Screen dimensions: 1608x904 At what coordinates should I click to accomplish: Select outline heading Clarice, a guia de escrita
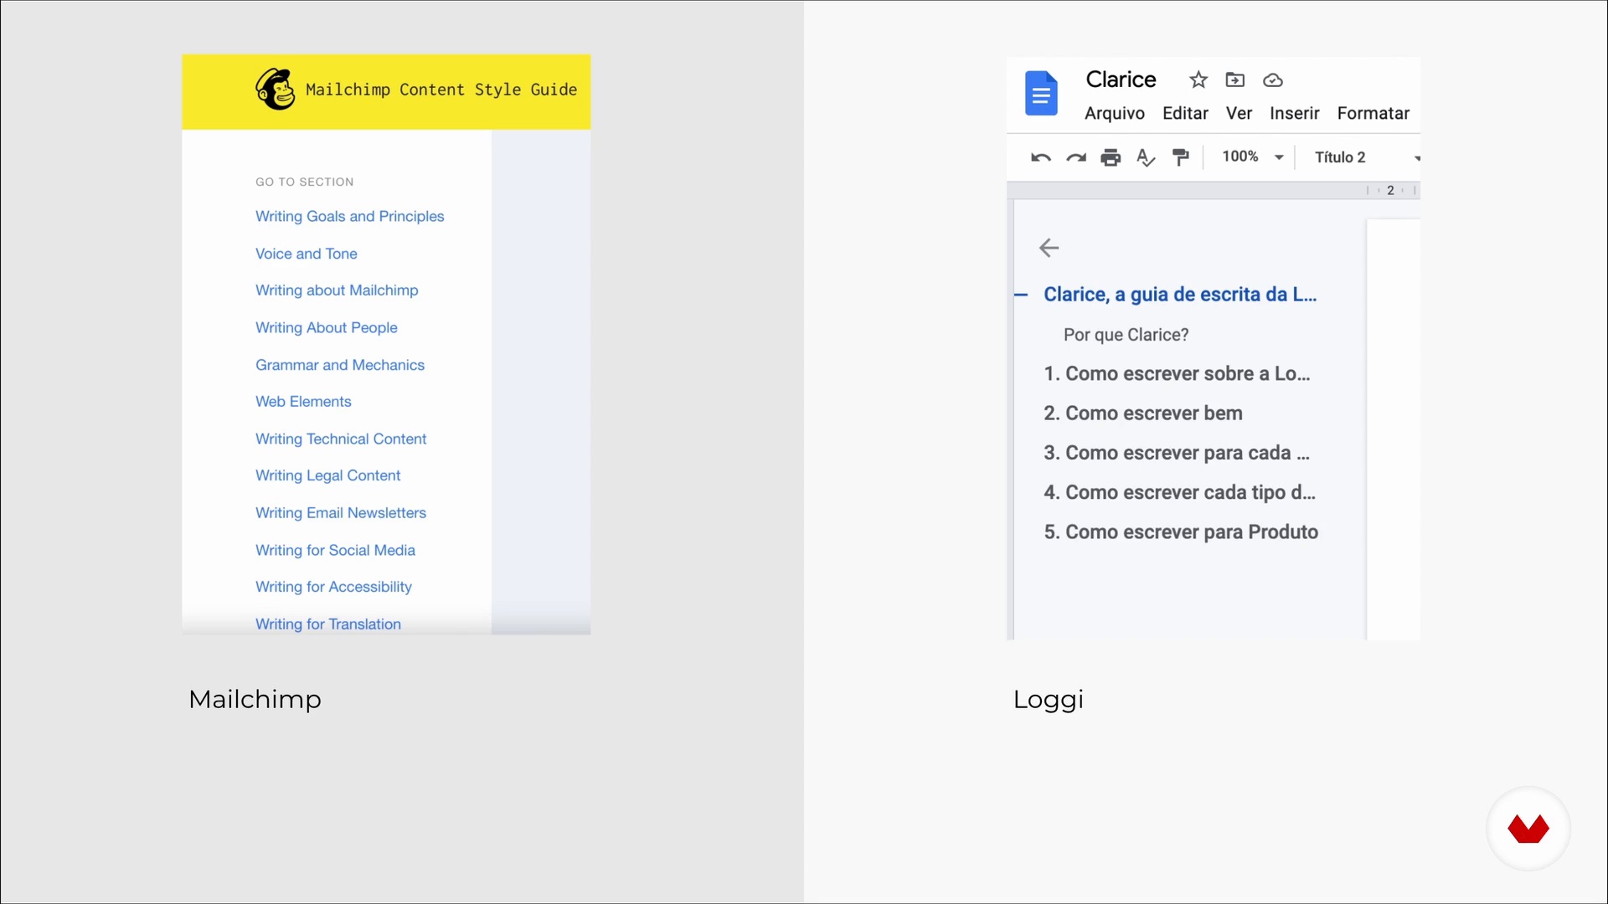pos(1180,295)
